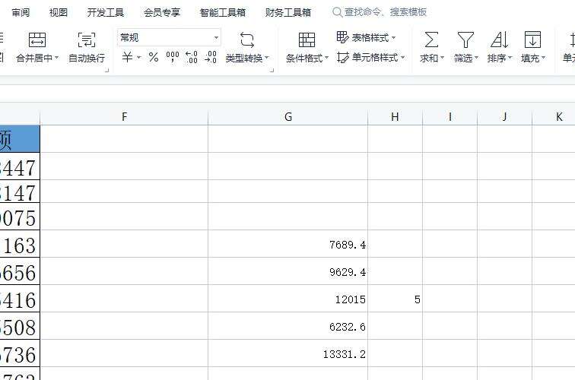This screenshot has width=575, height=380.
Task: Expand the 排序 dropdown arrow
Action: point(510,58)
